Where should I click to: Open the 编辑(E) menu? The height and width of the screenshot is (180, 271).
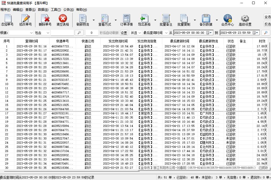18,10
